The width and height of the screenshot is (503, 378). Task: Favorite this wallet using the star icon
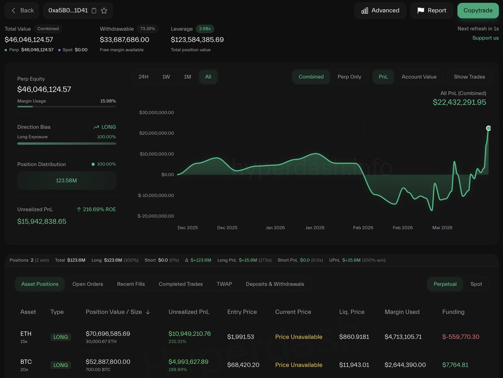coord(104,10)
